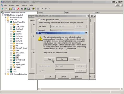Click the Browse... button beside User name
The width and height of the screenshot is (124, 94).
click(x=81, y=26)
